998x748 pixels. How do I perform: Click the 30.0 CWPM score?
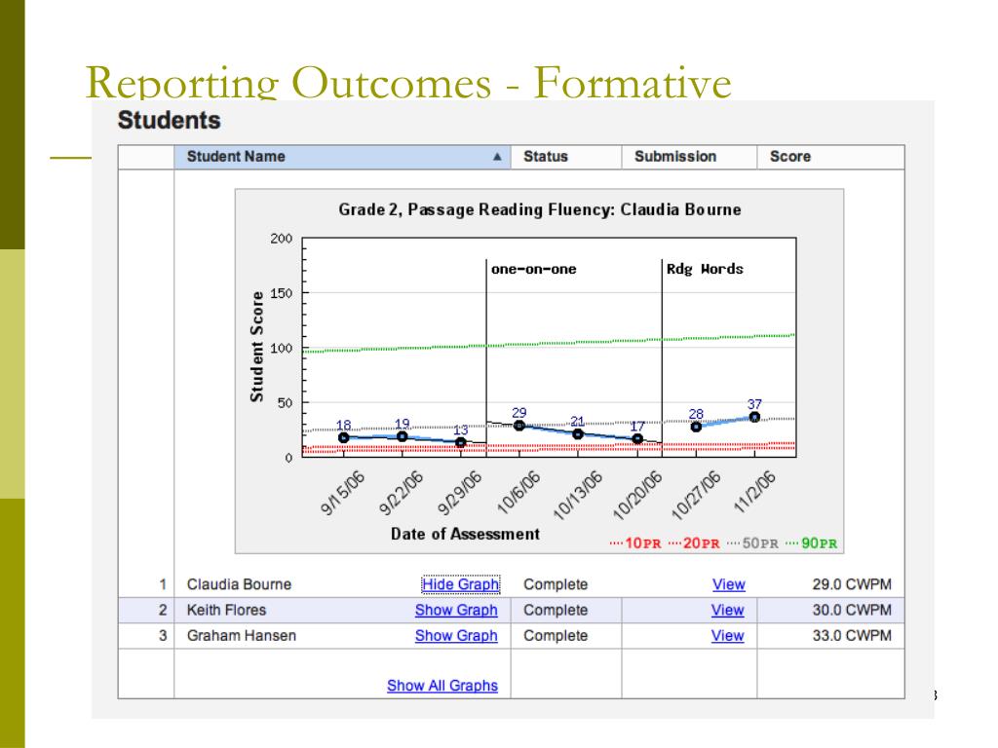pos(852,610)
